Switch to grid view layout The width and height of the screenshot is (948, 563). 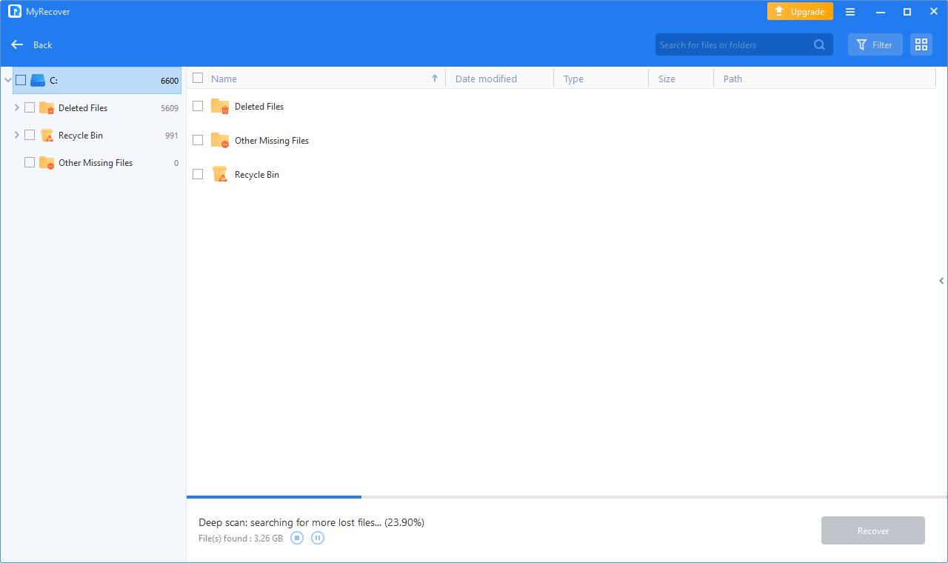(x=921, y=44)
